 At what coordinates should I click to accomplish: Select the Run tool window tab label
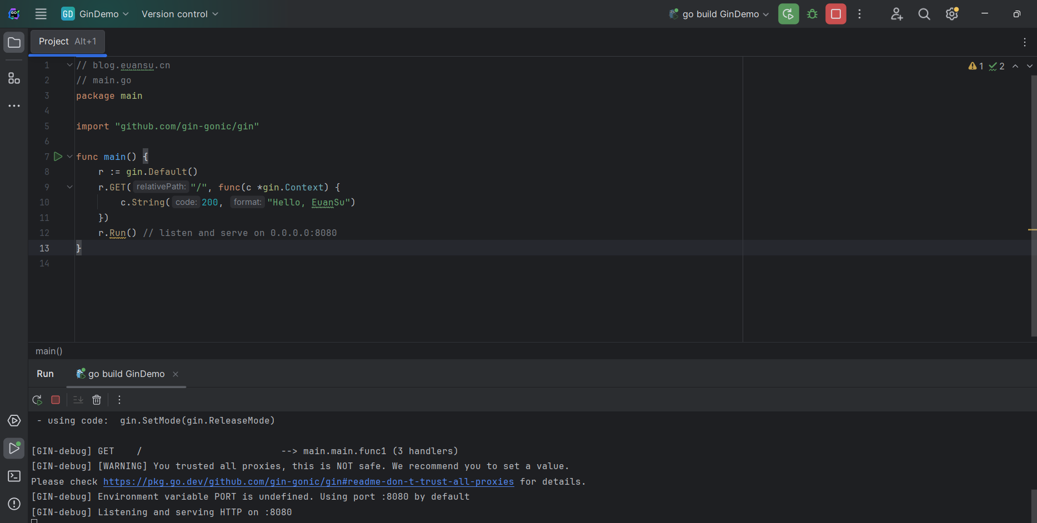45,374
